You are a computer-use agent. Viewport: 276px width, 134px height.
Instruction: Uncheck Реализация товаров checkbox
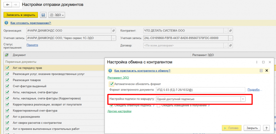[7, 80]
